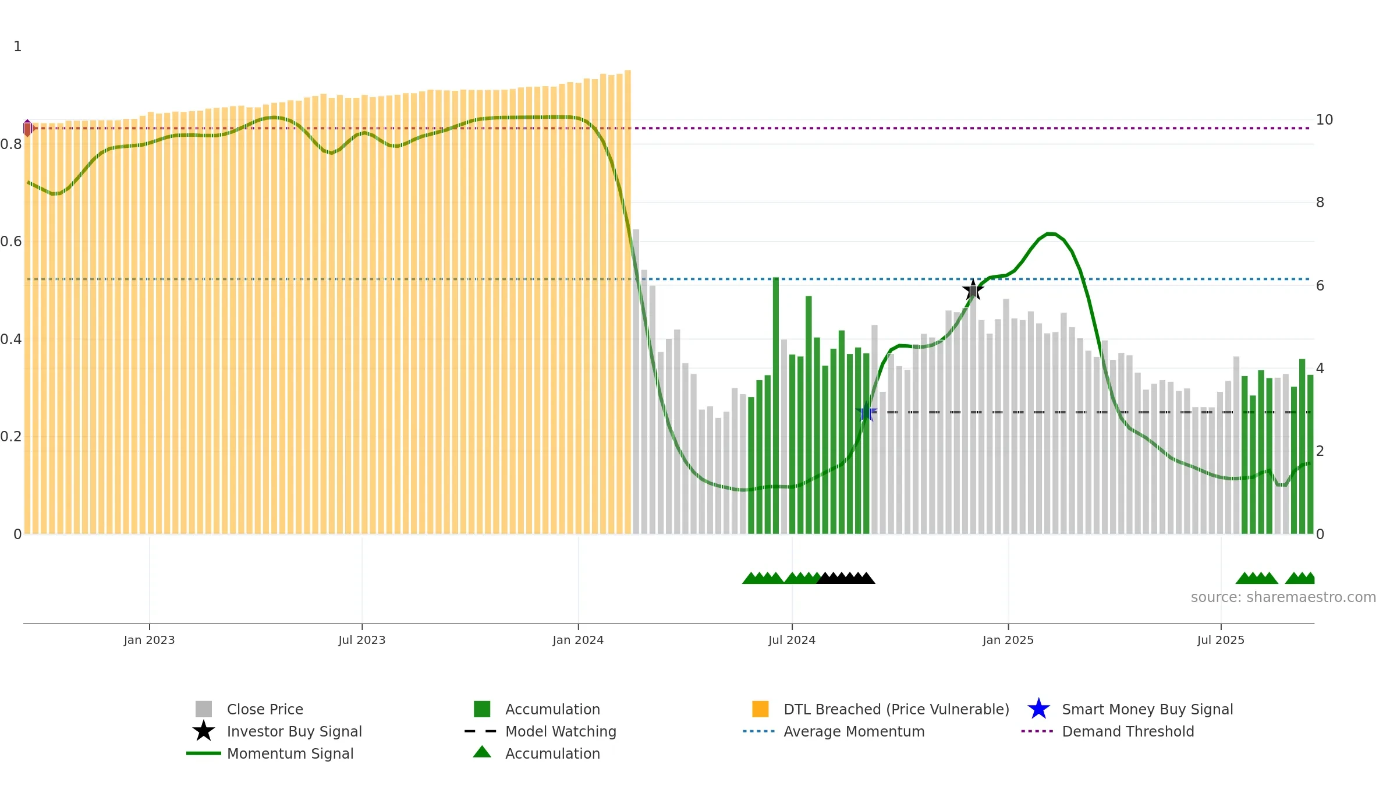Click the purple diamond marker at chart's left edge

27,128
